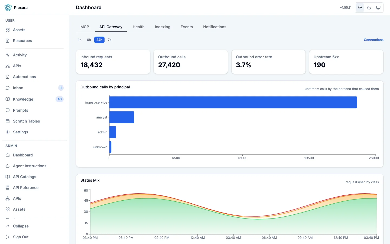Open admin Assets menu item

pos(34,209)
